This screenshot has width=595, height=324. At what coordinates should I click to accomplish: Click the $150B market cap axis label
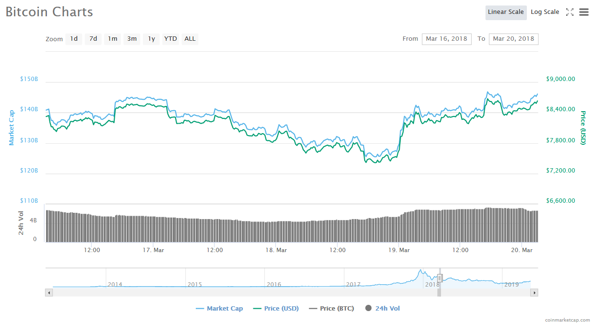point(29,79)
